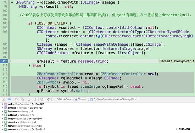This screenshot has height=133, width=195.
Task: Select the image value 0x16de4340
Action: point(35,118)
